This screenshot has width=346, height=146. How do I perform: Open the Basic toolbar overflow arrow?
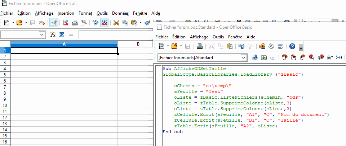point(301,47)
